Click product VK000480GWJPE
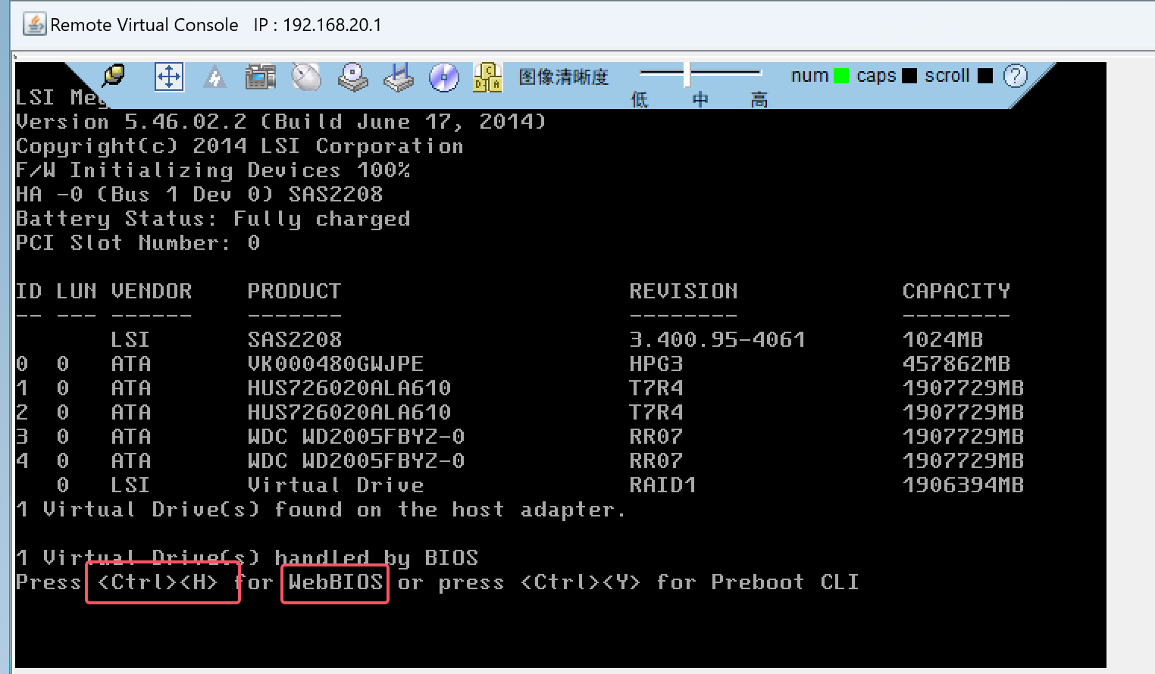1155x674 pixels. 336,364
